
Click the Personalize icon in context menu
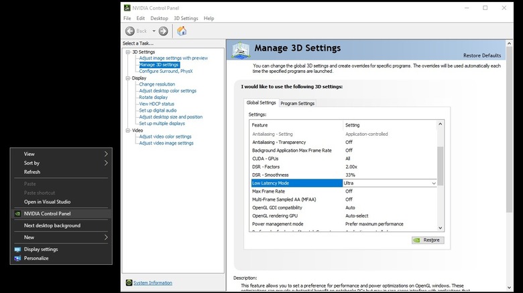pyautogui.click(x=17, y=258)
